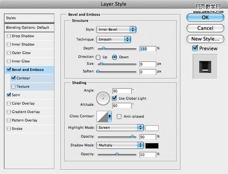Select the Satin style label
The height and width of the screenshot is (174, 228).
tap(16, 95)
